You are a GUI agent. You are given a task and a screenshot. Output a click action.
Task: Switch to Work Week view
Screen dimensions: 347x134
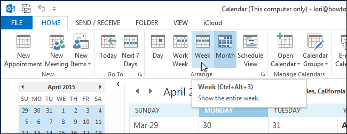pyautogui.click(x=180, y=51)
